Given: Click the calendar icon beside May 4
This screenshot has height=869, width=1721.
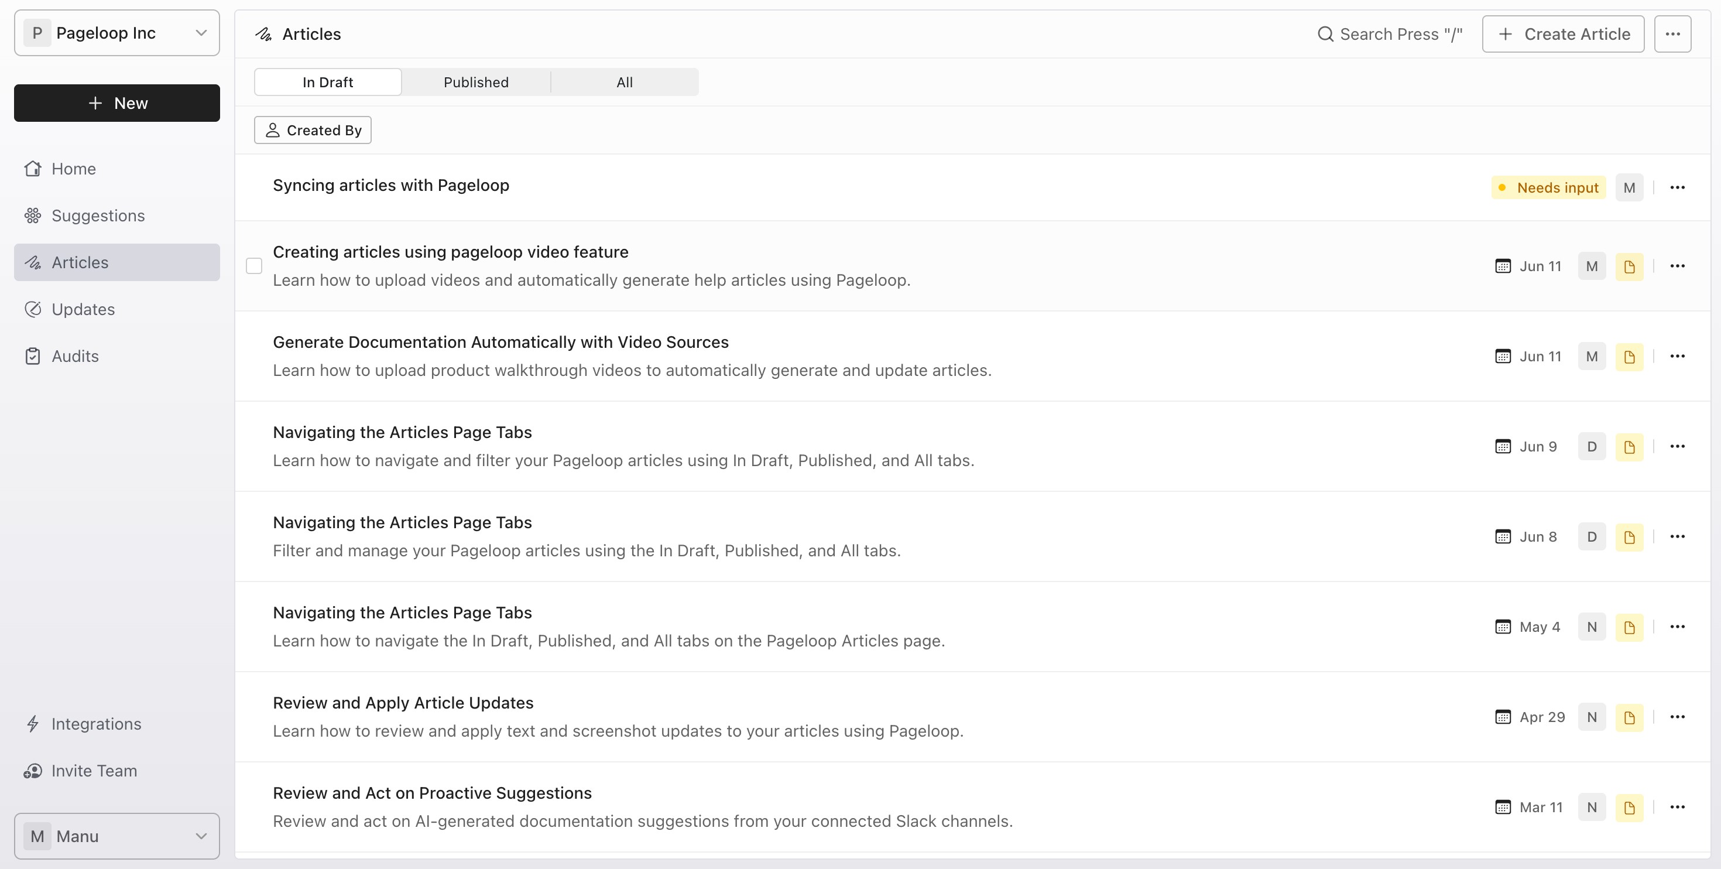Looking at the screenshot, I should point(1503,627).
